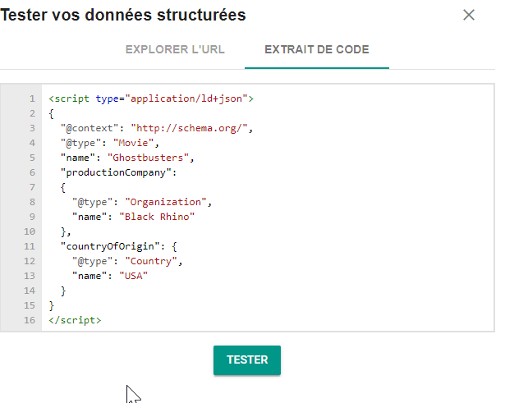Click the "Country" type value
The height and width of the screenshot is (403, 505).
(x=153, y=261)
